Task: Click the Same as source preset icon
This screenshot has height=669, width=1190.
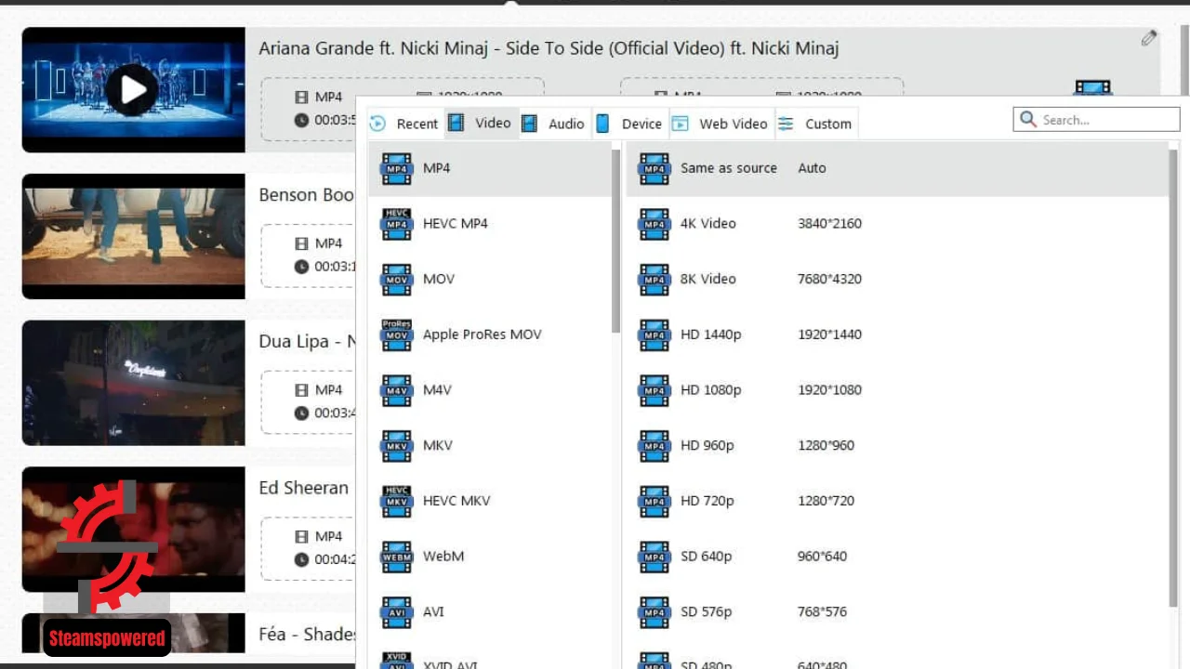Action: [x=654, y=169]
